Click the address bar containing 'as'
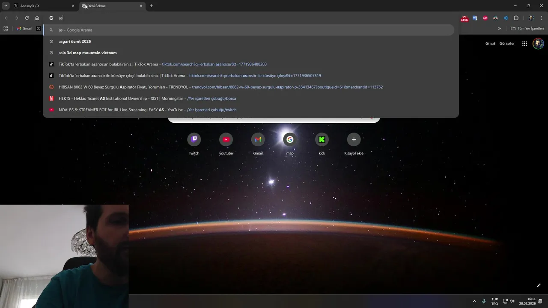This screenshot has width=548, height=308. [x=250, y=18]
